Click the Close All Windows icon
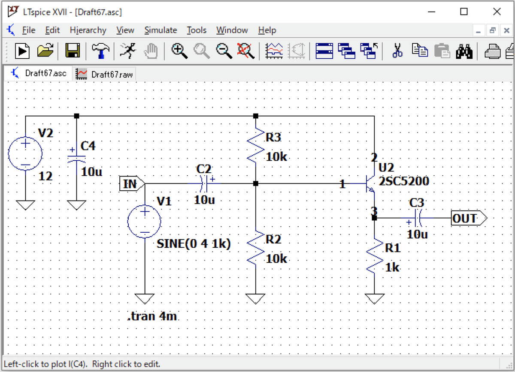Image resolution: width=515 pixels, height=372 pixels. (x=370, y=51)
